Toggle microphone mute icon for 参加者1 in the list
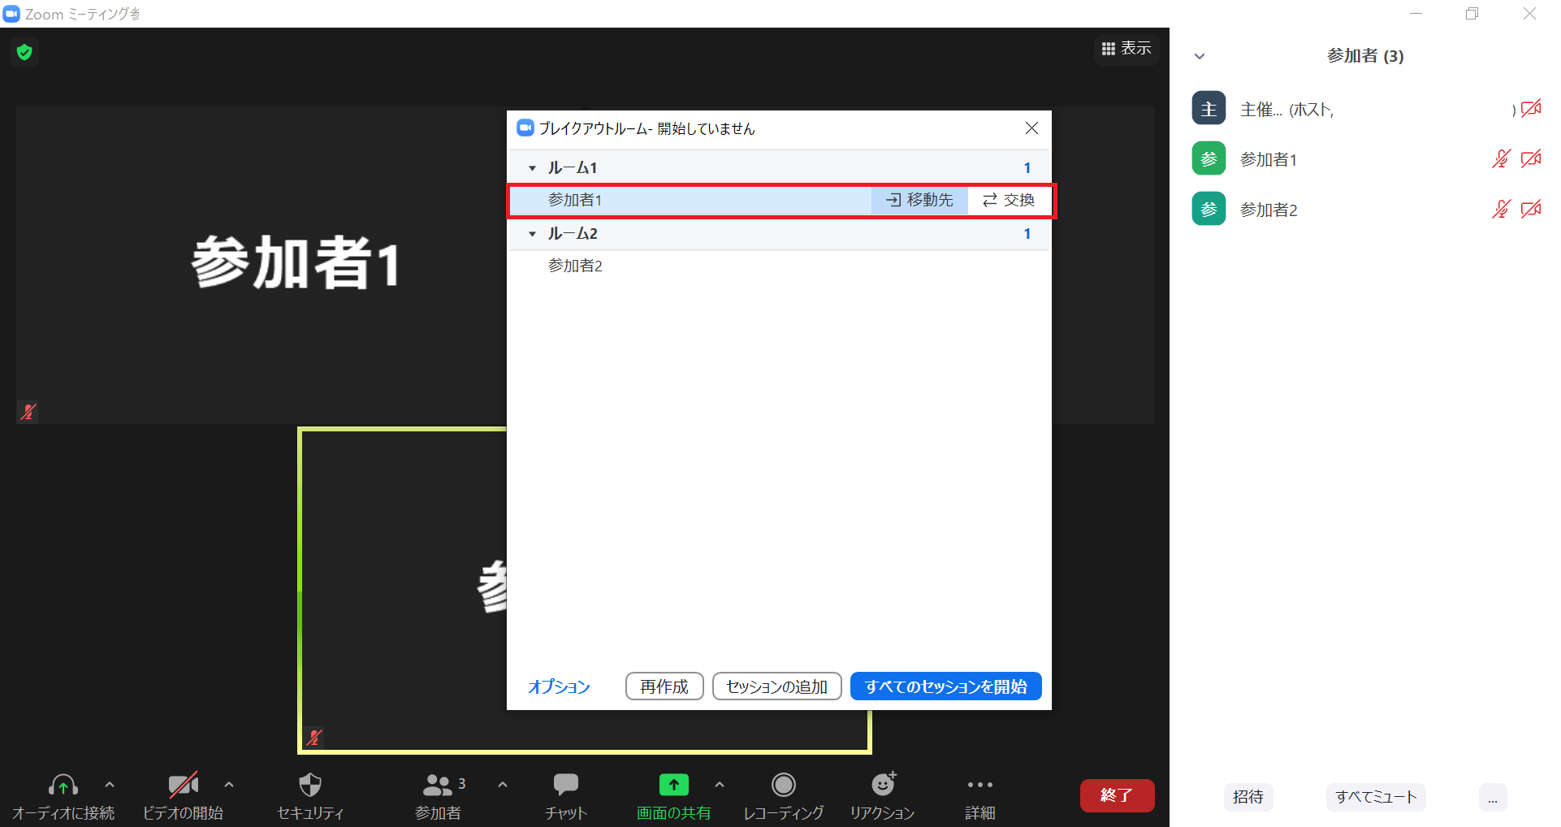This screenshot has width=1561, height=827. (x=1500, y=159)
